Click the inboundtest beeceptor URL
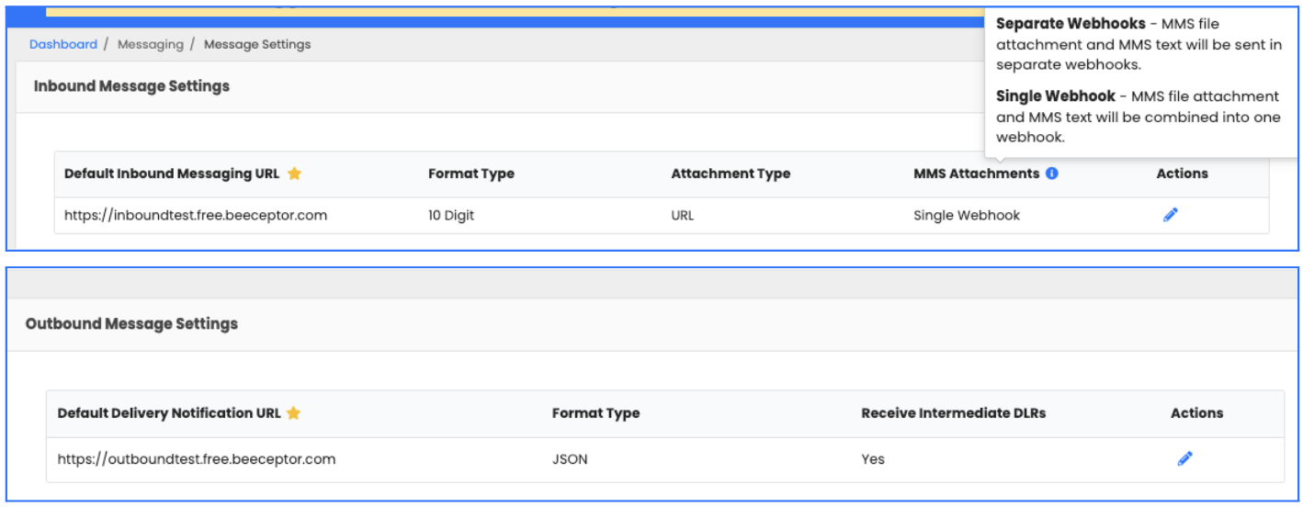Image resolution: width=1303 pixels, height=507 pixels. [x=196, y=216]
